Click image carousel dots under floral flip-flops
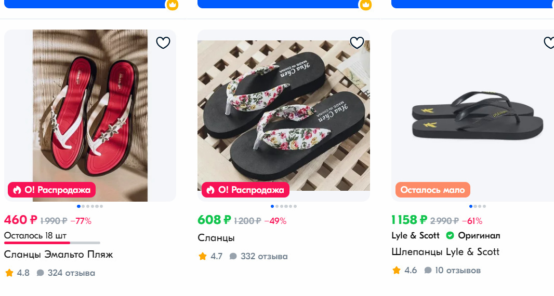 click(x=284, y=206)
